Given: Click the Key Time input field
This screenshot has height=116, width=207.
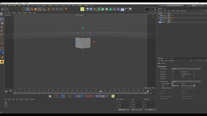Looking at the screenshot, I should 175,72.
